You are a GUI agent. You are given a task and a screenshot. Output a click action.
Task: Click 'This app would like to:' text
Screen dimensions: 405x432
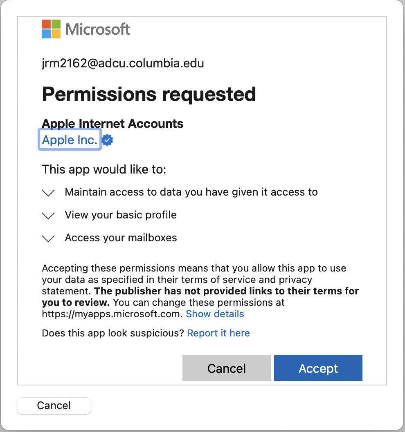click(x=104, y=169)
